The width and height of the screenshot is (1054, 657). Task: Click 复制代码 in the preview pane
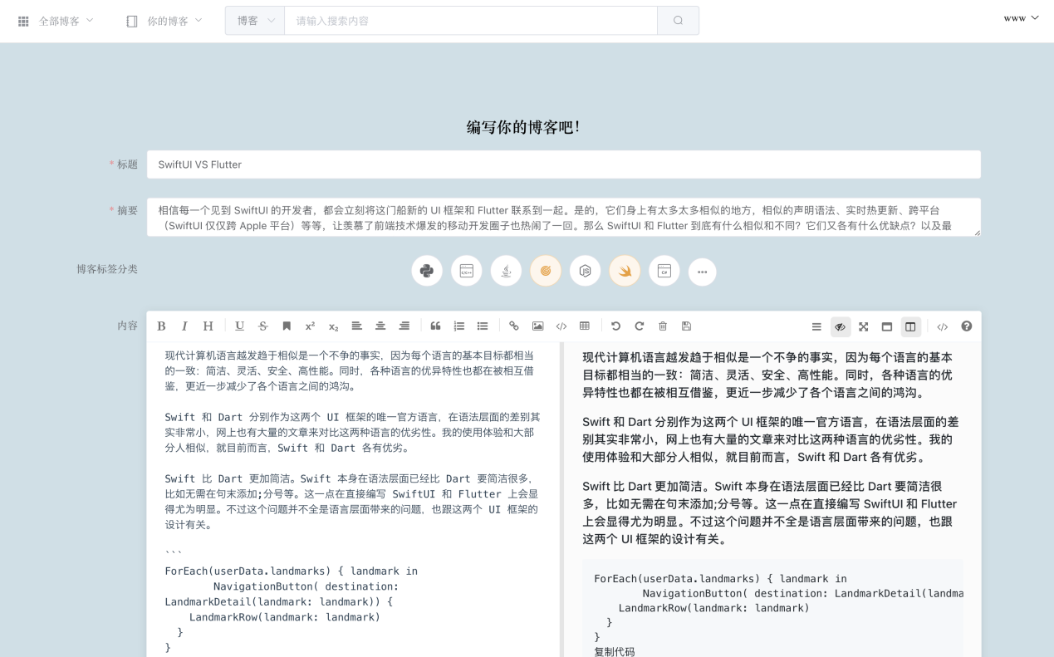click(x=615, y=652)
